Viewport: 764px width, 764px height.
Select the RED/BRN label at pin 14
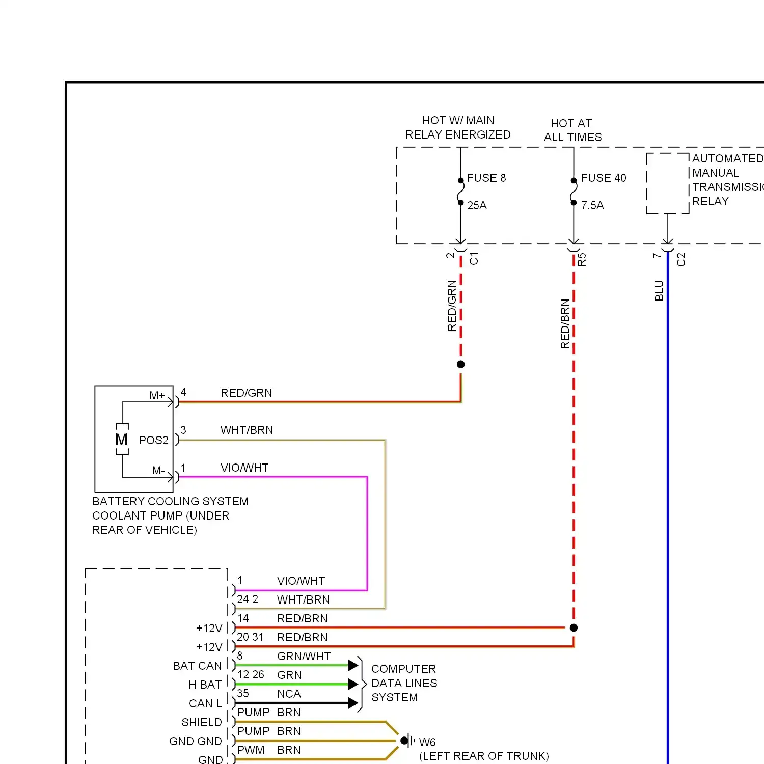tap(303, 618)
